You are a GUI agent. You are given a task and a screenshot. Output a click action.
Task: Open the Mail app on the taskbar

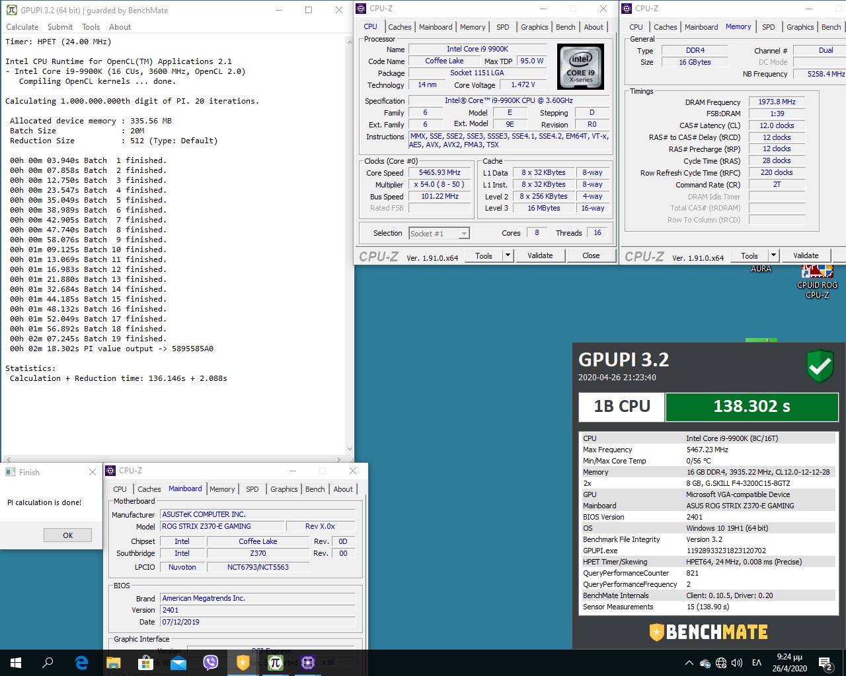click(178, 663)
